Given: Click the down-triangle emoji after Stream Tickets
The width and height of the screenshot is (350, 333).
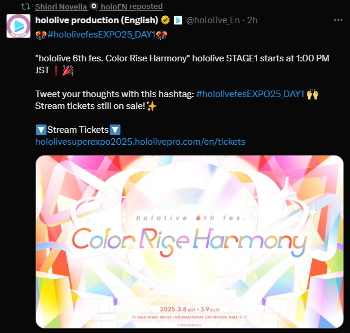Looking at the screenshot, I should pos(115,130).
